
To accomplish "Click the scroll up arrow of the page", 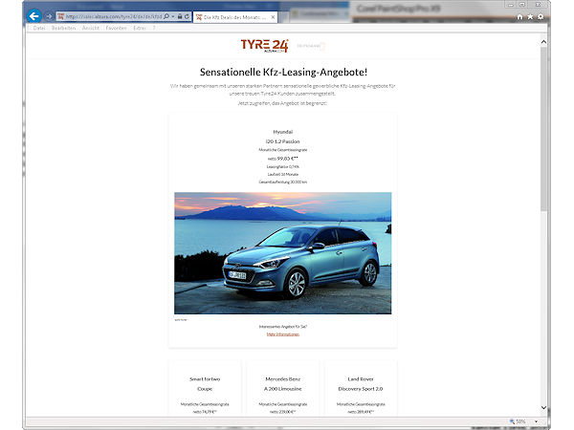I will click(x=543, y=42).
